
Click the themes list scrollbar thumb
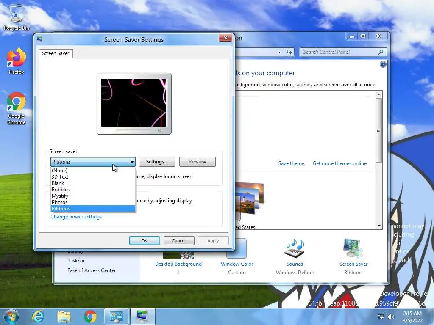point(379,130)
